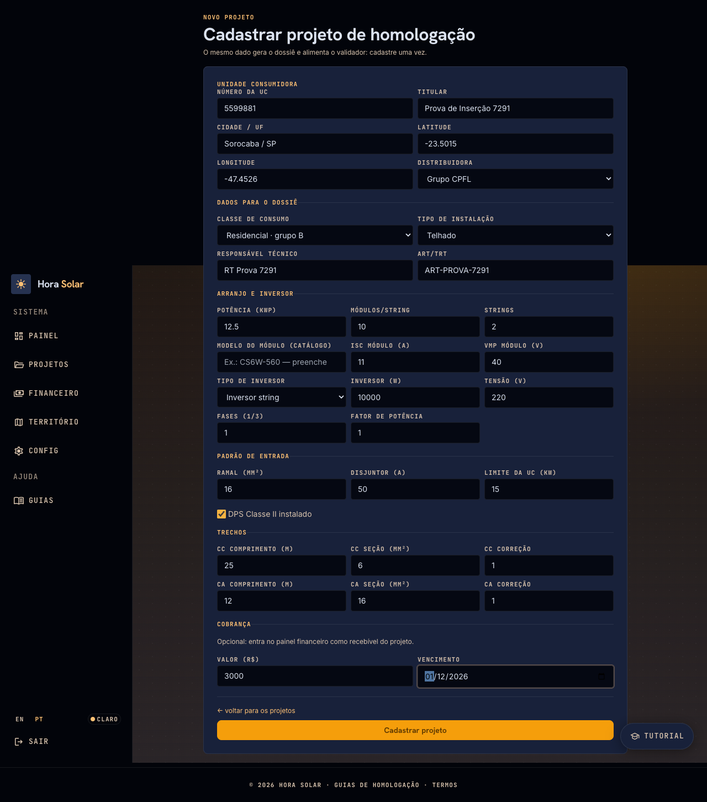Click the Titular input field
The height and width of the screenshot is (802, 707).
point(515,108)
